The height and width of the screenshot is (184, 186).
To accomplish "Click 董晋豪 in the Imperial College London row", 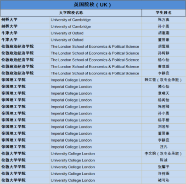I will (163, 133).
